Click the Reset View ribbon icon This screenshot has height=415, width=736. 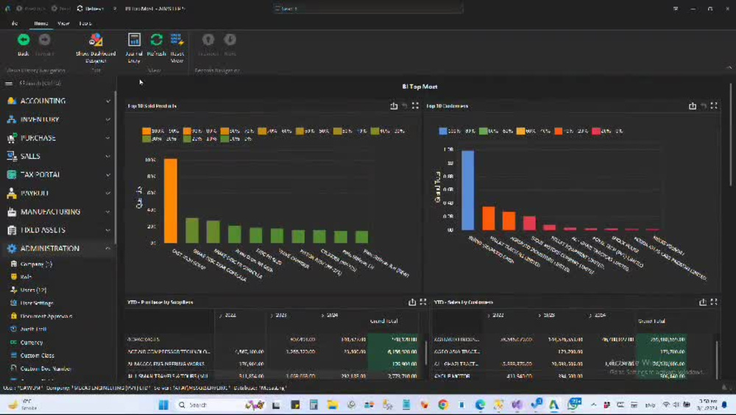click(x=177, y=40)
